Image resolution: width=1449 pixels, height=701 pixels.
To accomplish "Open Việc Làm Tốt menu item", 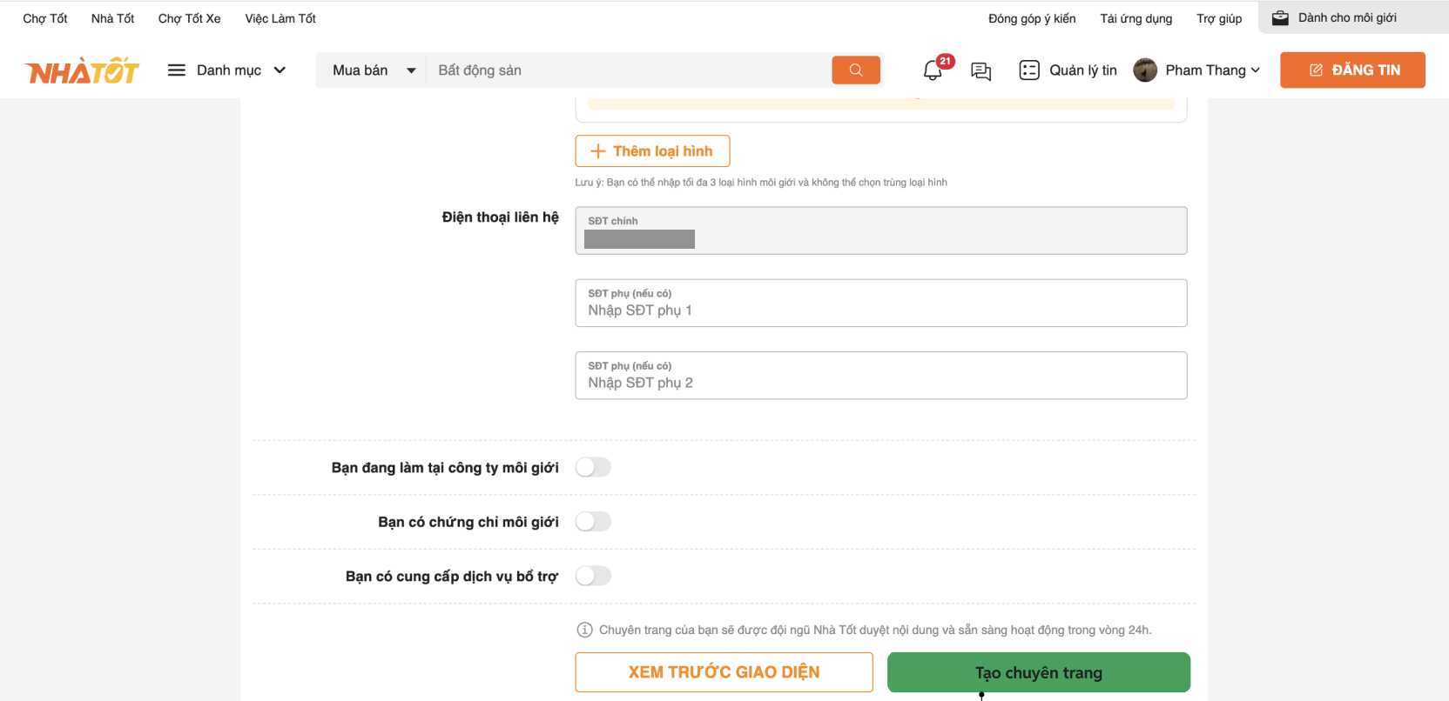I will [x=280, y=18].
